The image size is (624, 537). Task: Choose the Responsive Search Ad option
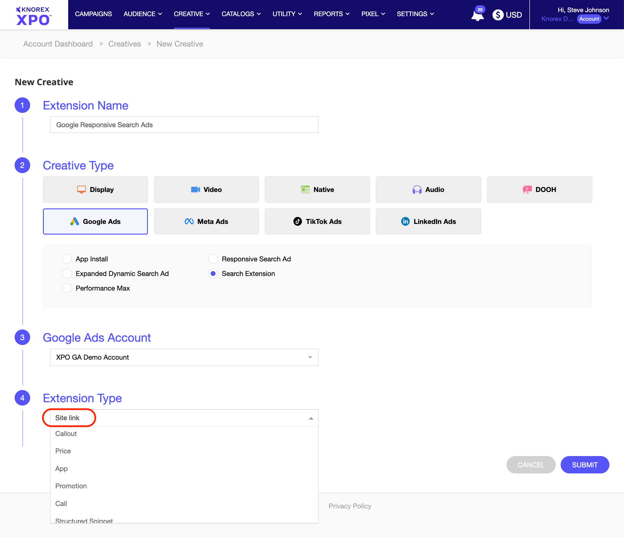pos(213,259)
